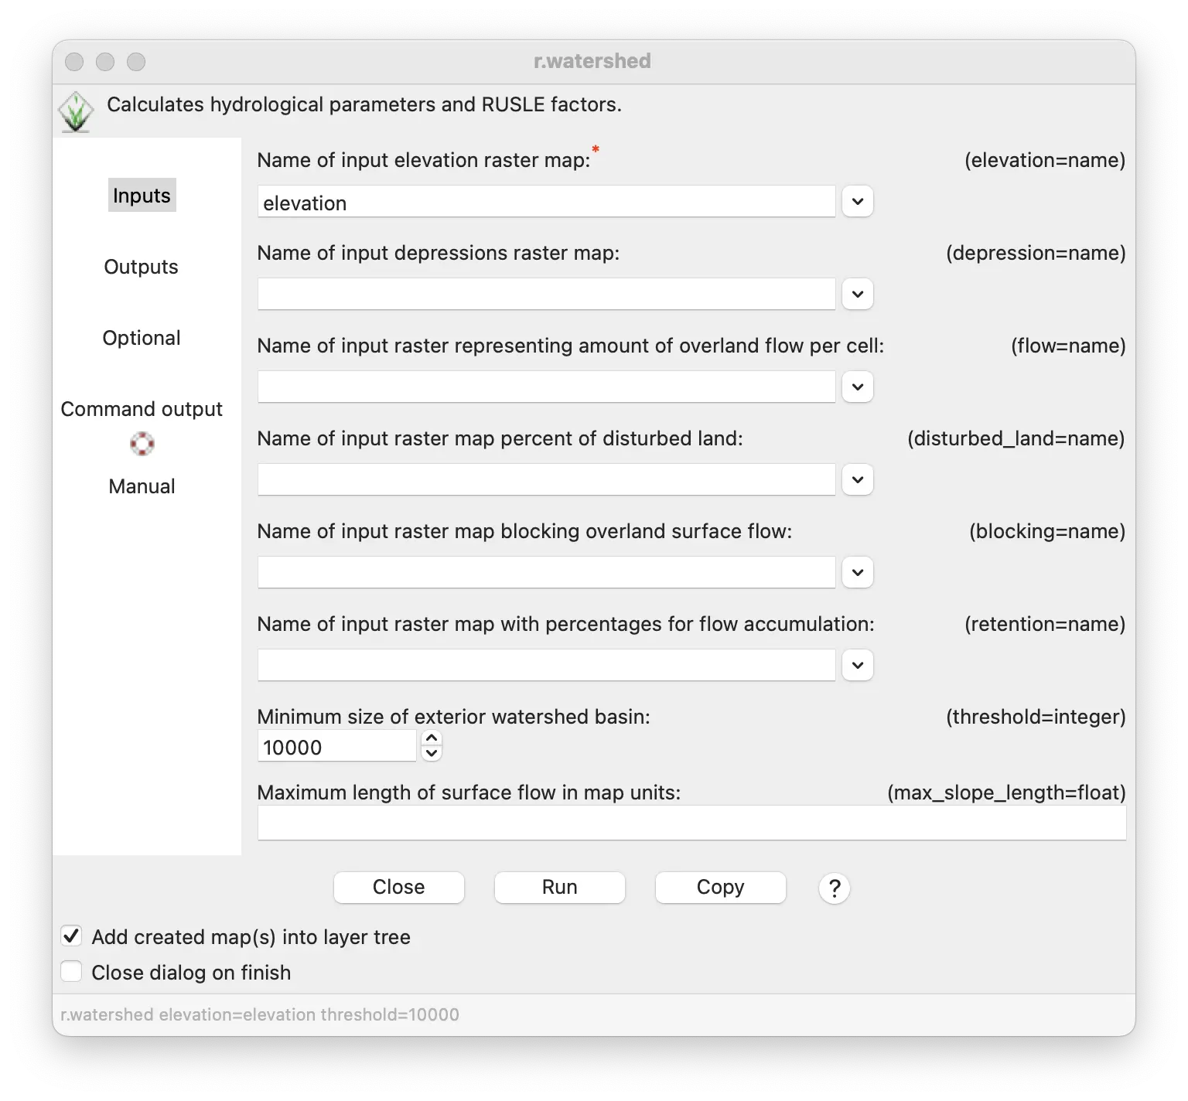
Task: Show the Command output tab
Action: tap(142, 409)
